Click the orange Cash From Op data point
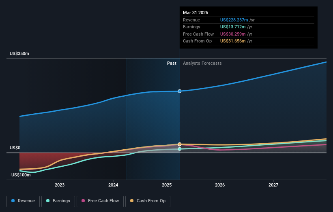 pos(180,144)
